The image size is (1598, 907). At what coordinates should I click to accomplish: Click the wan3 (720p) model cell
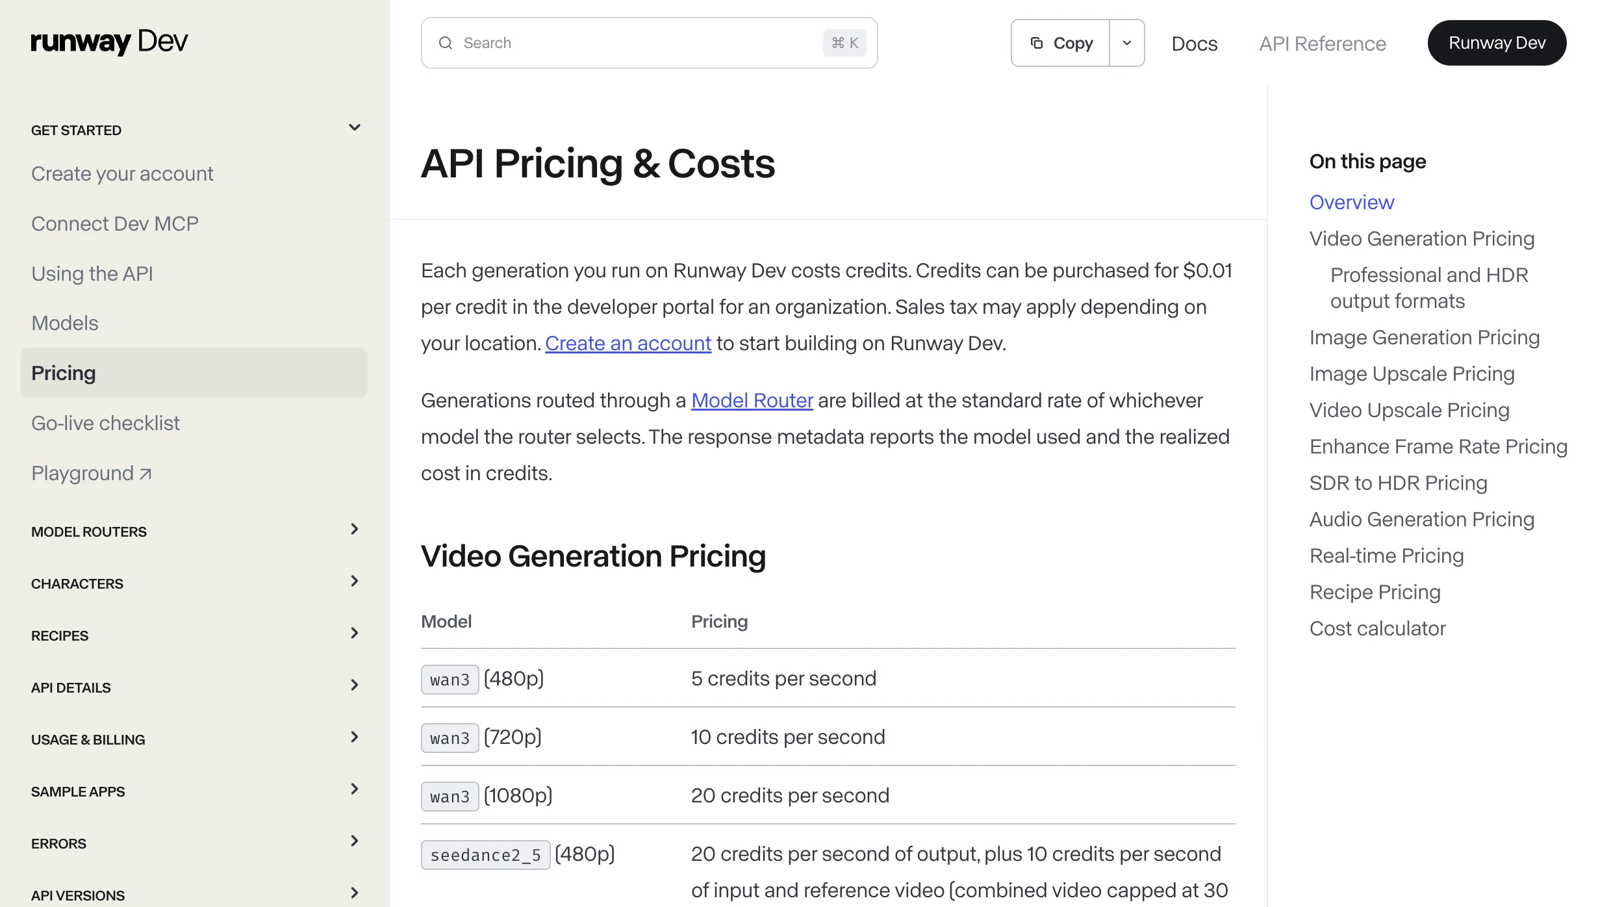[x=481, y=737]
